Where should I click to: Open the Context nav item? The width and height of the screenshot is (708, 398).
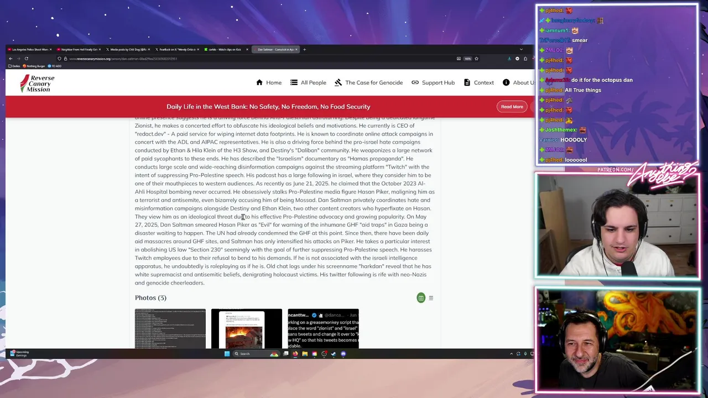479,82
